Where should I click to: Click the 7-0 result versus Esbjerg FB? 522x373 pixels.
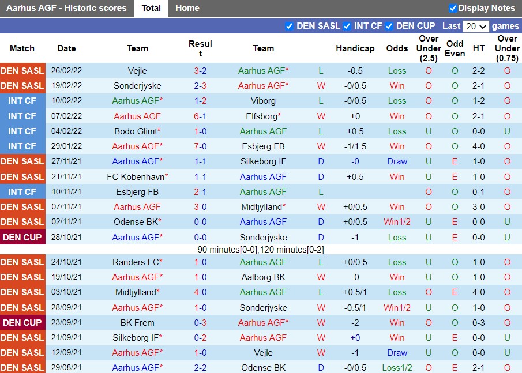[x=200, y=146]
